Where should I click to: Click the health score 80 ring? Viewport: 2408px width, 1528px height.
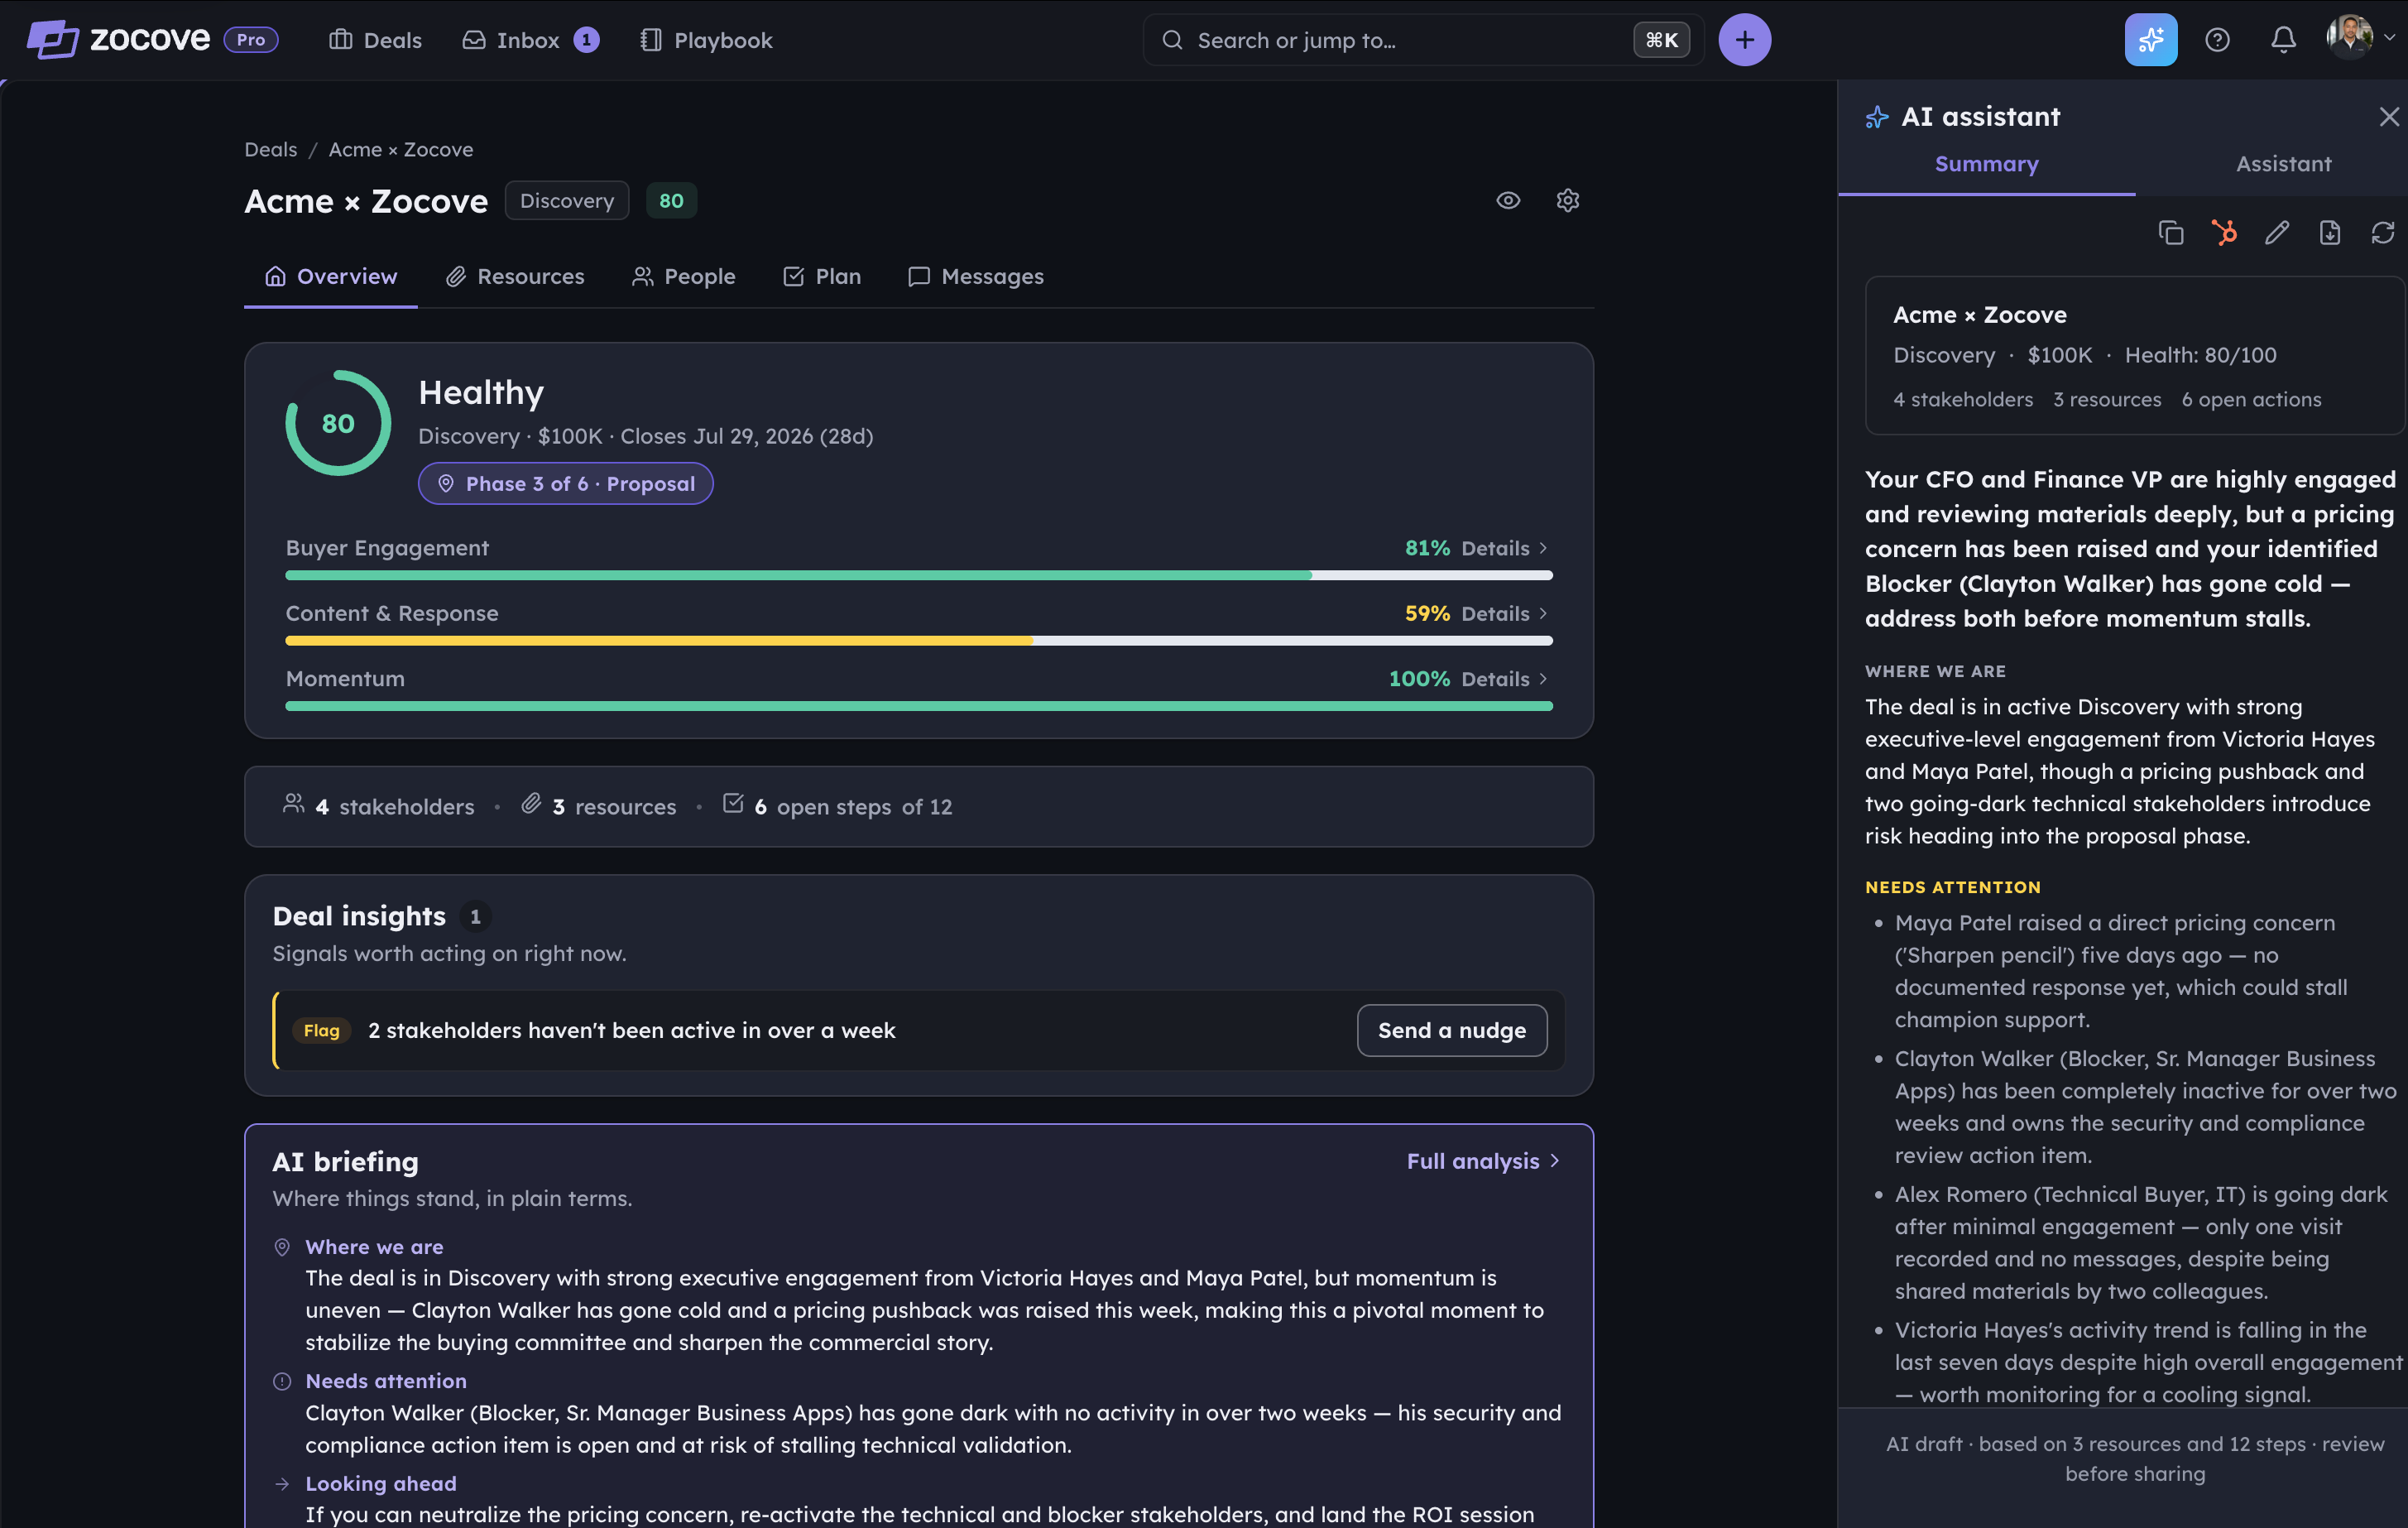(338, 423)
